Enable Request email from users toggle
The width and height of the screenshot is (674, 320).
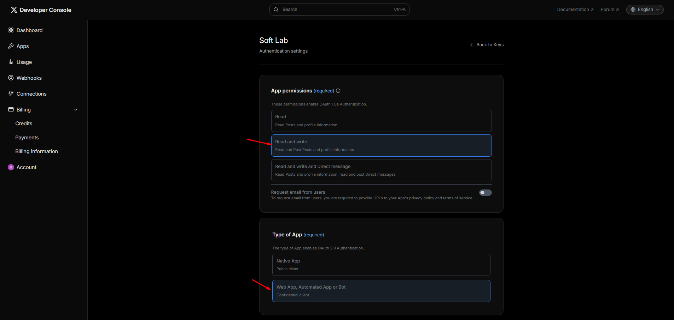(485, 193)
